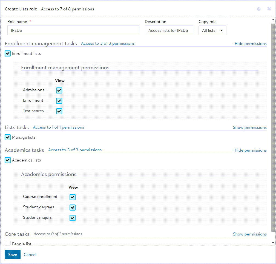The width and height of the screenshot is (276, 264).
Task: Open the help icon in dialog header
Action: (x=258, y=9)
